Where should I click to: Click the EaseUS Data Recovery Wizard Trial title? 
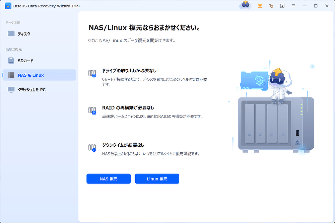point(46,6)
